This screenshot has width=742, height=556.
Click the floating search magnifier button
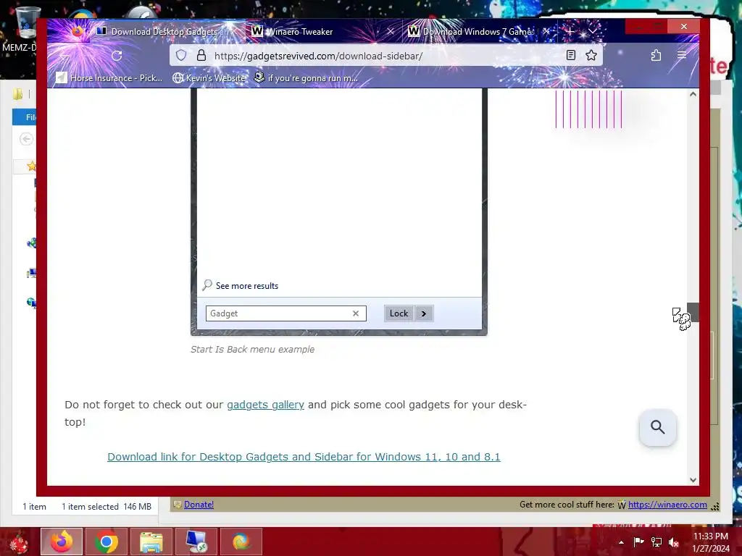658,427
